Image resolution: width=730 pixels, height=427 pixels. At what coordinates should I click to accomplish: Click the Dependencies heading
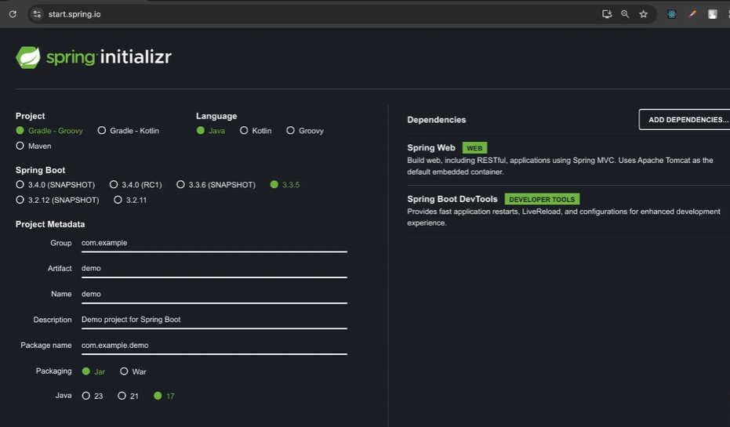(437, 120)
